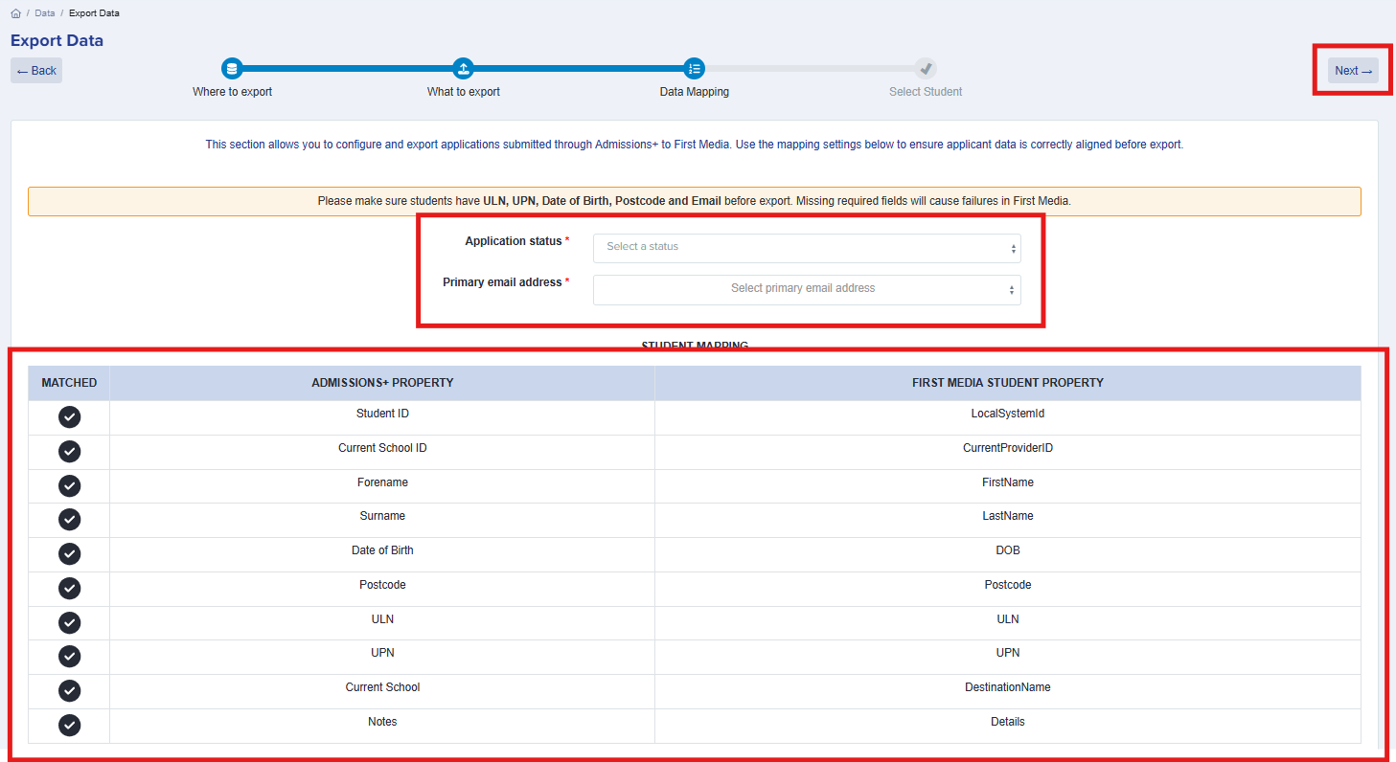
Task: Click the ADMISSIONS+ PROPERTY column header
Action: (x=382, y=383)
